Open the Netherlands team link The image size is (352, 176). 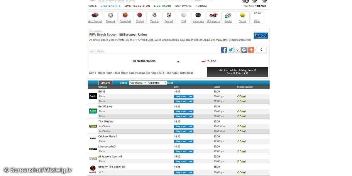(x=146, y=61)
